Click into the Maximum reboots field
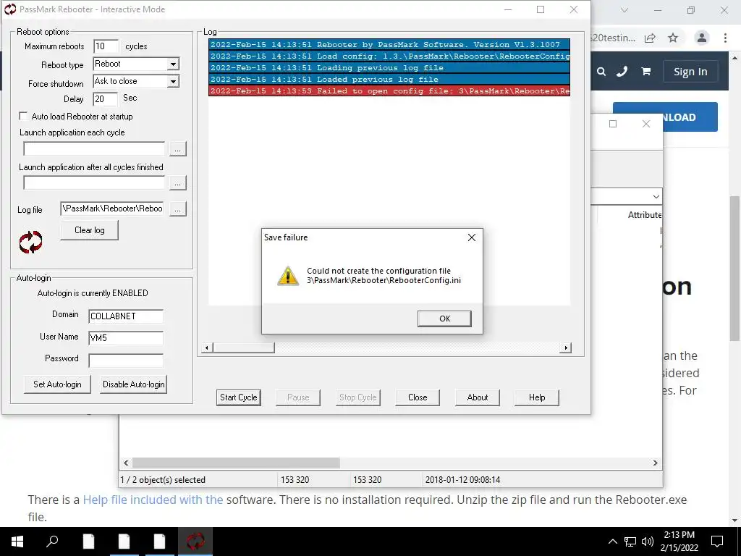 click(x=106, y=46)
